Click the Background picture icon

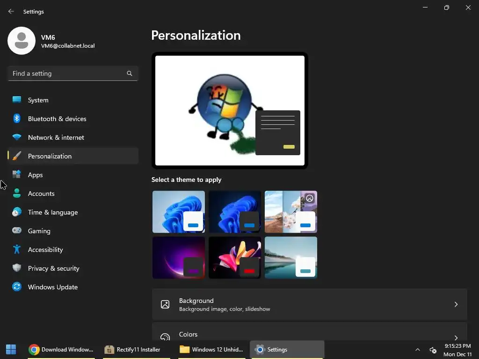165,304
